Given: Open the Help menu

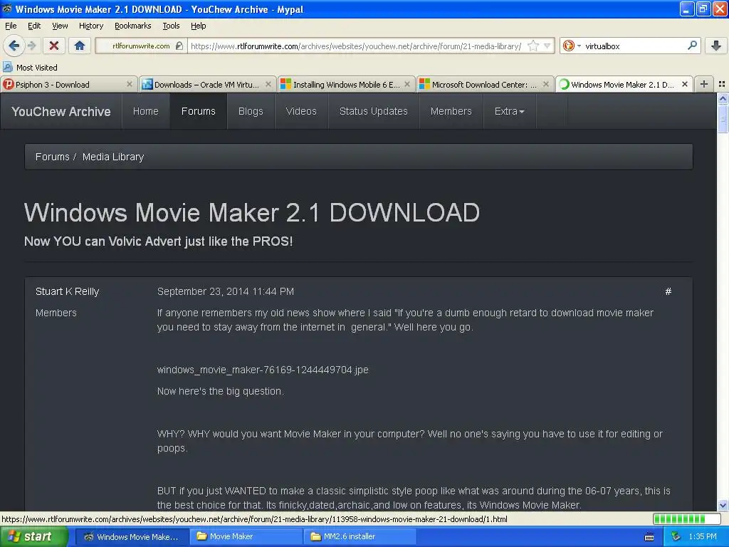Looking at the screenshot, I should pyautogui.click(x=199, y=26).
